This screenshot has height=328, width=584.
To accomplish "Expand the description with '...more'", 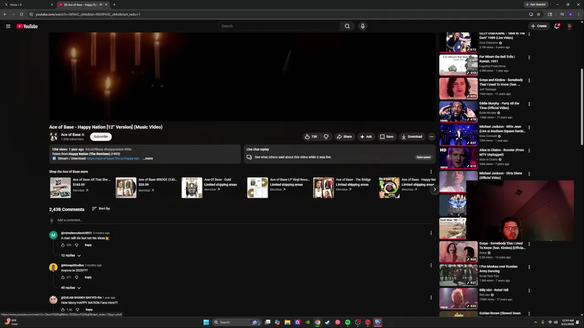I will pos(148,159).
